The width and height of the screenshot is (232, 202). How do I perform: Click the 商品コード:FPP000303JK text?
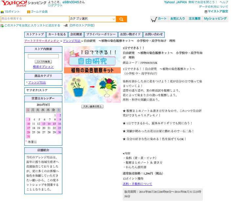point(140,63)
